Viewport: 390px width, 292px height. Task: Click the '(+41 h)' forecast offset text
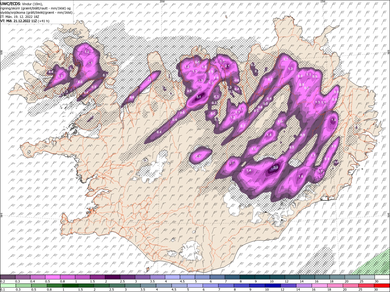[x=44, y=21]
